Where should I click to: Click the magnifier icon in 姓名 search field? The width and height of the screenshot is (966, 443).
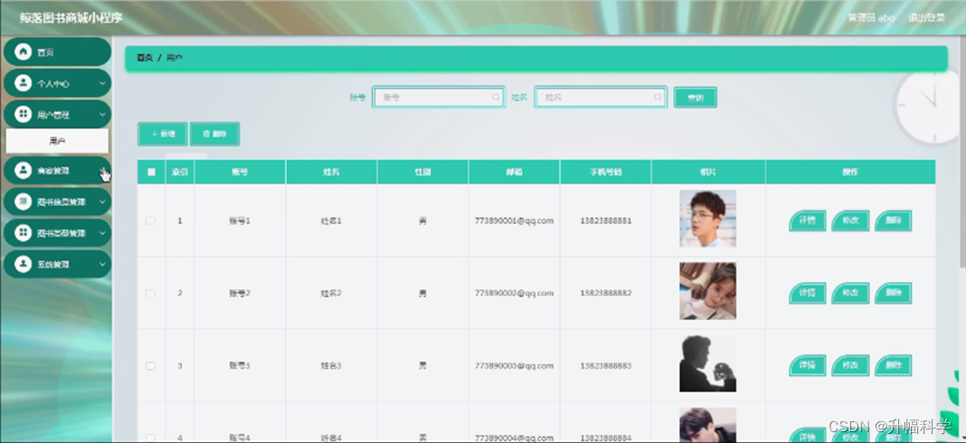[x=658, y=98]
